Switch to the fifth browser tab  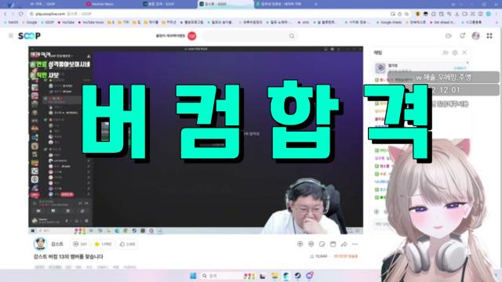tap(282, 4)
